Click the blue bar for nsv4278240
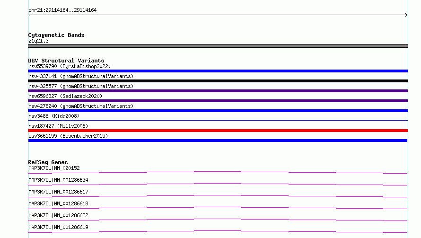421x238 pixels. click(218, 111)
